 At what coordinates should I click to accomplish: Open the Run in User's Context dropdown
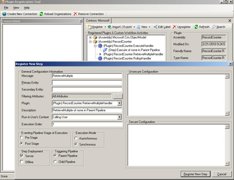[119, 117]
